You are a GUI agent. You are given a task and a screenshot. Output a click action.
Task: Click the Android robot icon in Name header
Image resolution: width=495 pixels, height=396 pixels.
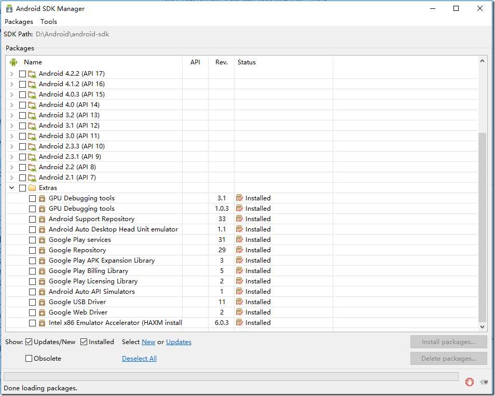click(13, 62)
